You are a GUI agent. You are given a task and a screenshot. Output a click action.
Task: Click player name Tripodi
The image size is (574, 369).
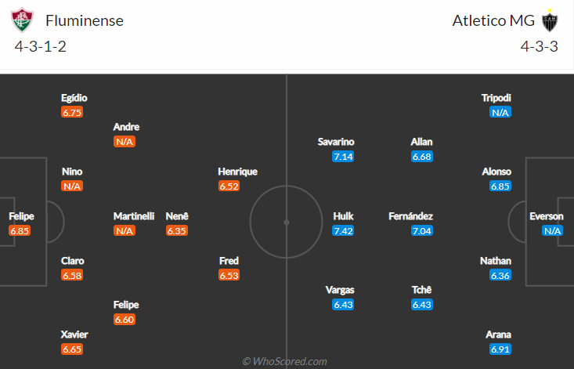coord(496,98)
